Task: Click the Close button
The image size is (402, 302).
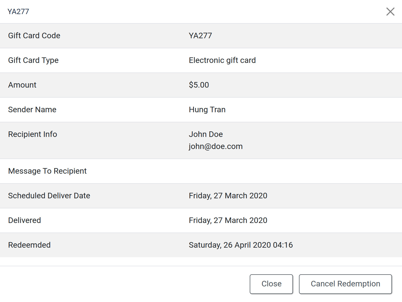Action: (271, 284)
